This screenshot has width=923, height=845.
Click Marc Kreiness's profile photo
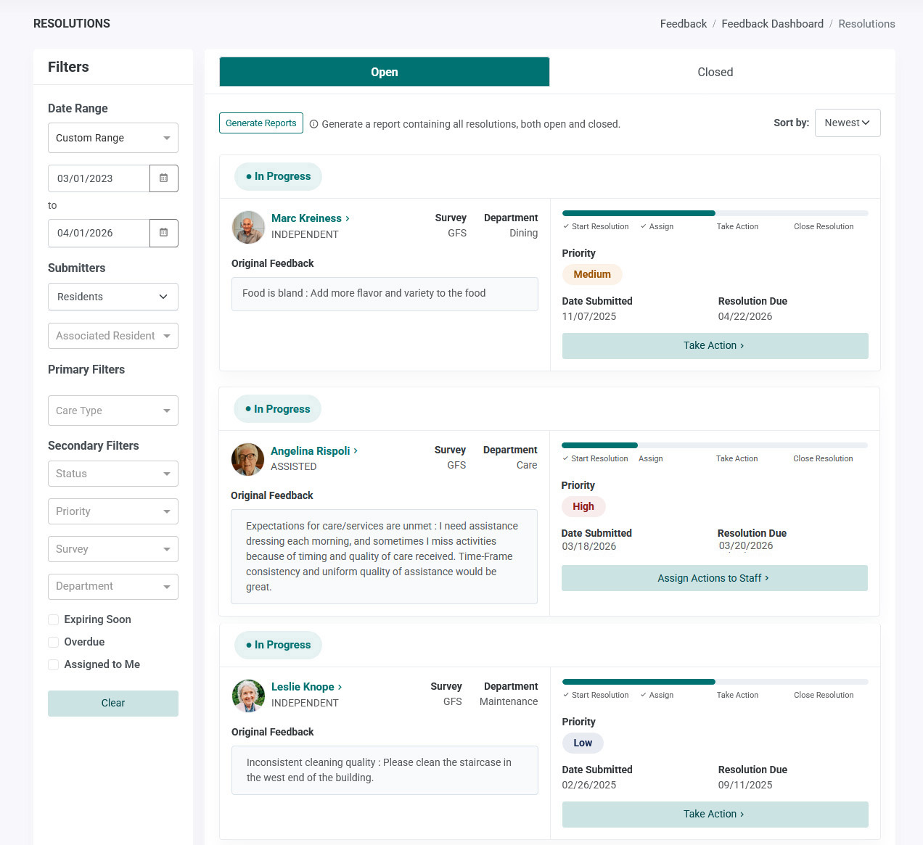(248, 227)
